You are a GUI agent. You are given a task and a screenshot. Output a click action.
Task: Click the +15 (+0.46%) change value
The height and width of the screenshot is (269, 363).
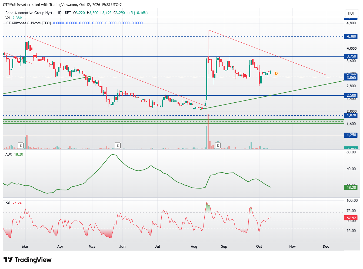coord(137,13)
